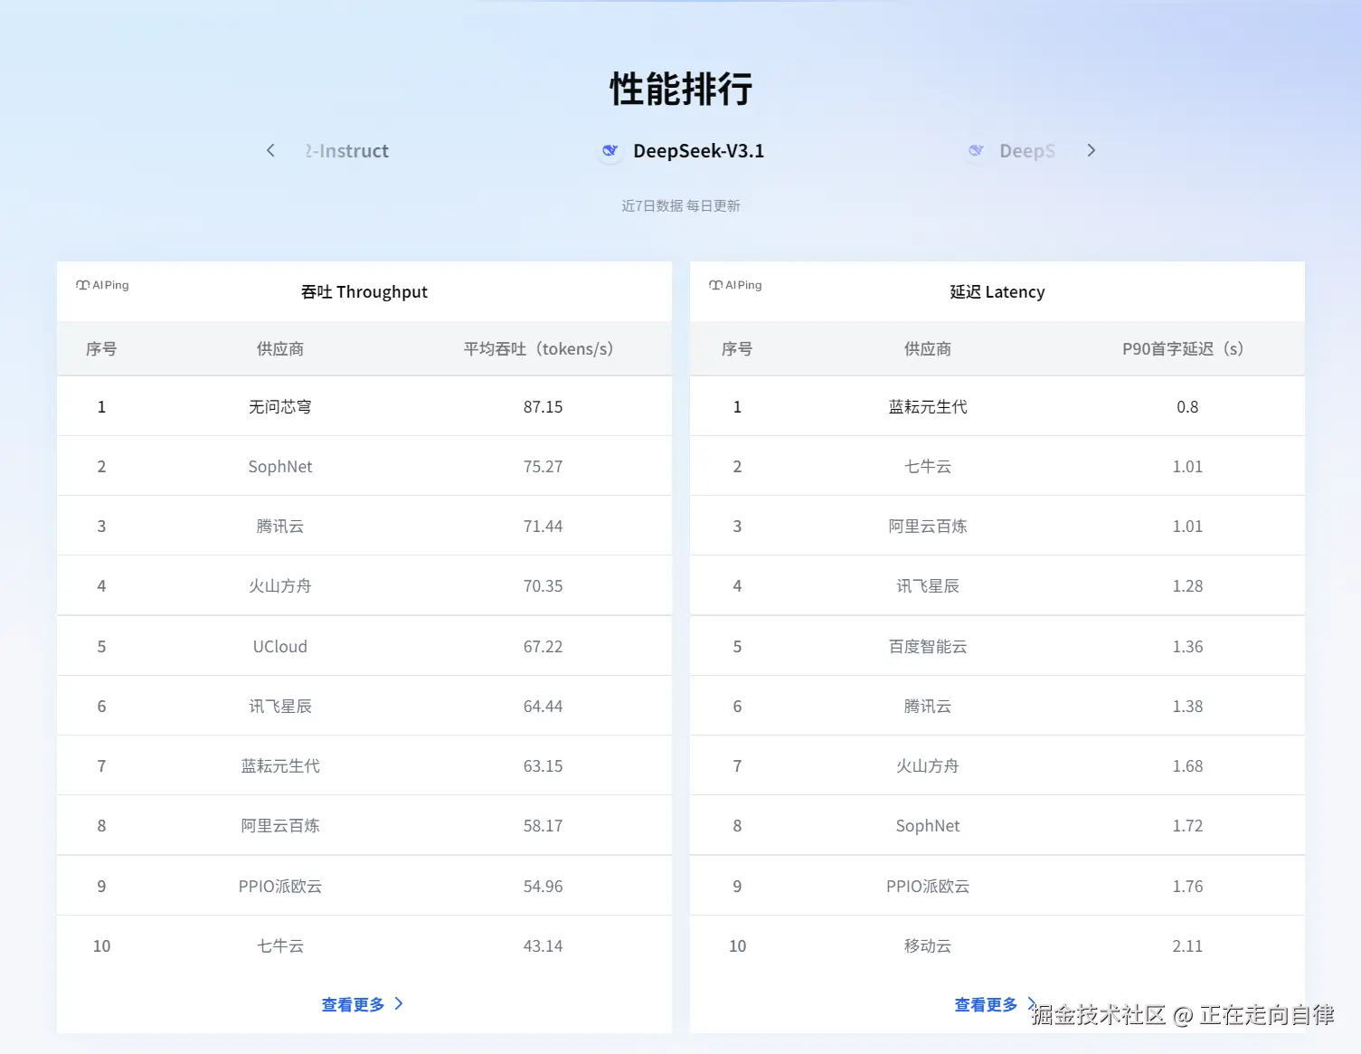Click throughput value 87.15
This screenshot has height=1054, width=1361.
(543, 407)
